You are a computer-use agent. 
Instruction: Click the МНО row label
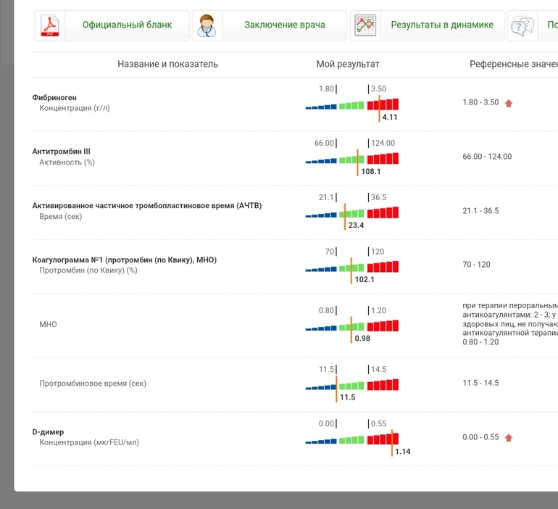pyautogui.click(x=48, y=324)
